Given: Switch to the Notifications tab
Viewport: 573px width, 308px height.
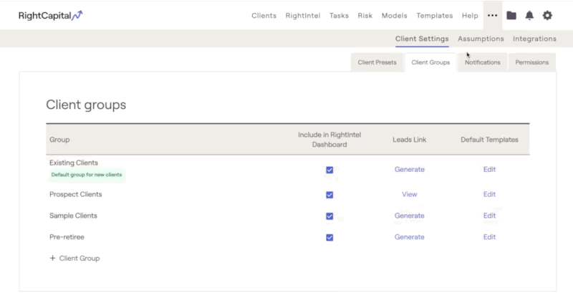Looking at the screenshot, I should (x=482, y=62).
